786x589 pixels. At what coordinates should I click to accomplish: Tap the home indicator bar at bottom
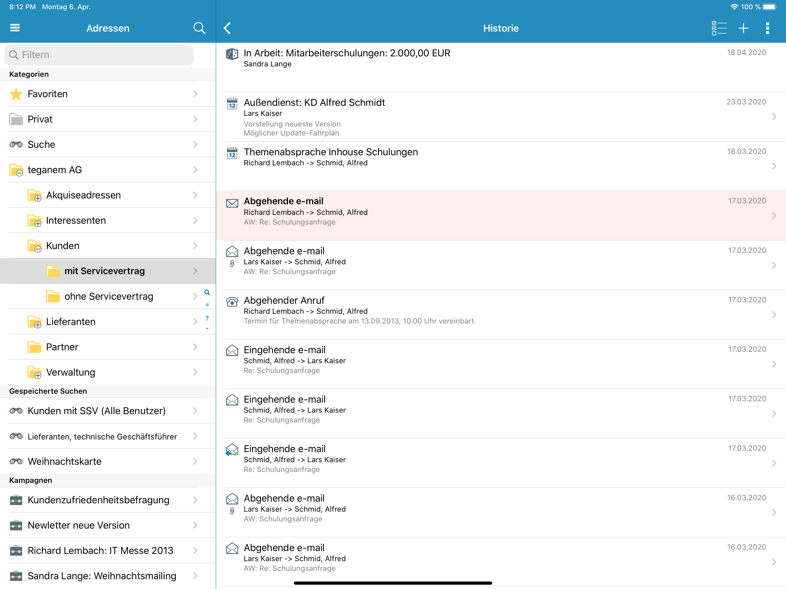(393, 583)
